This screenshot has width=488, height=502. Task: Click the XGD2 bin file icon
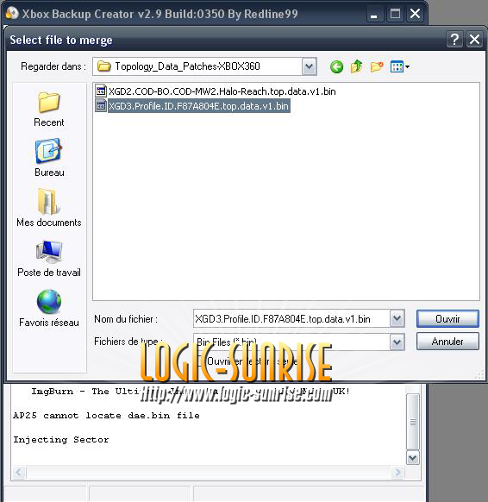(x=101, y=91)
